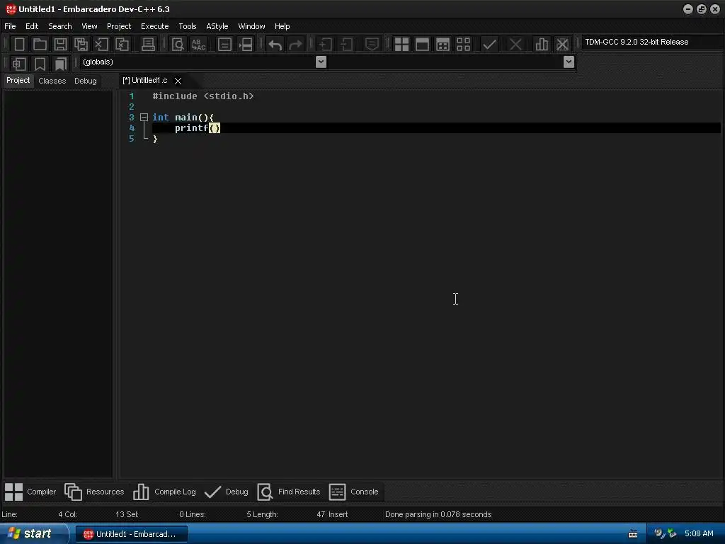Close the Untitled1.c editor tab
The height and width of the screenshot is (544, 725).
click(x=178, y=81)
